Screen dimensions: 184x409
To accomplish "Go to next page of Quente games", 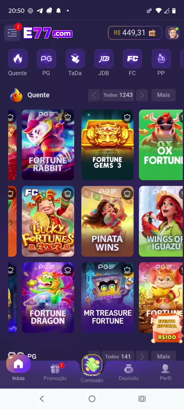I will [x=142, y=95].
